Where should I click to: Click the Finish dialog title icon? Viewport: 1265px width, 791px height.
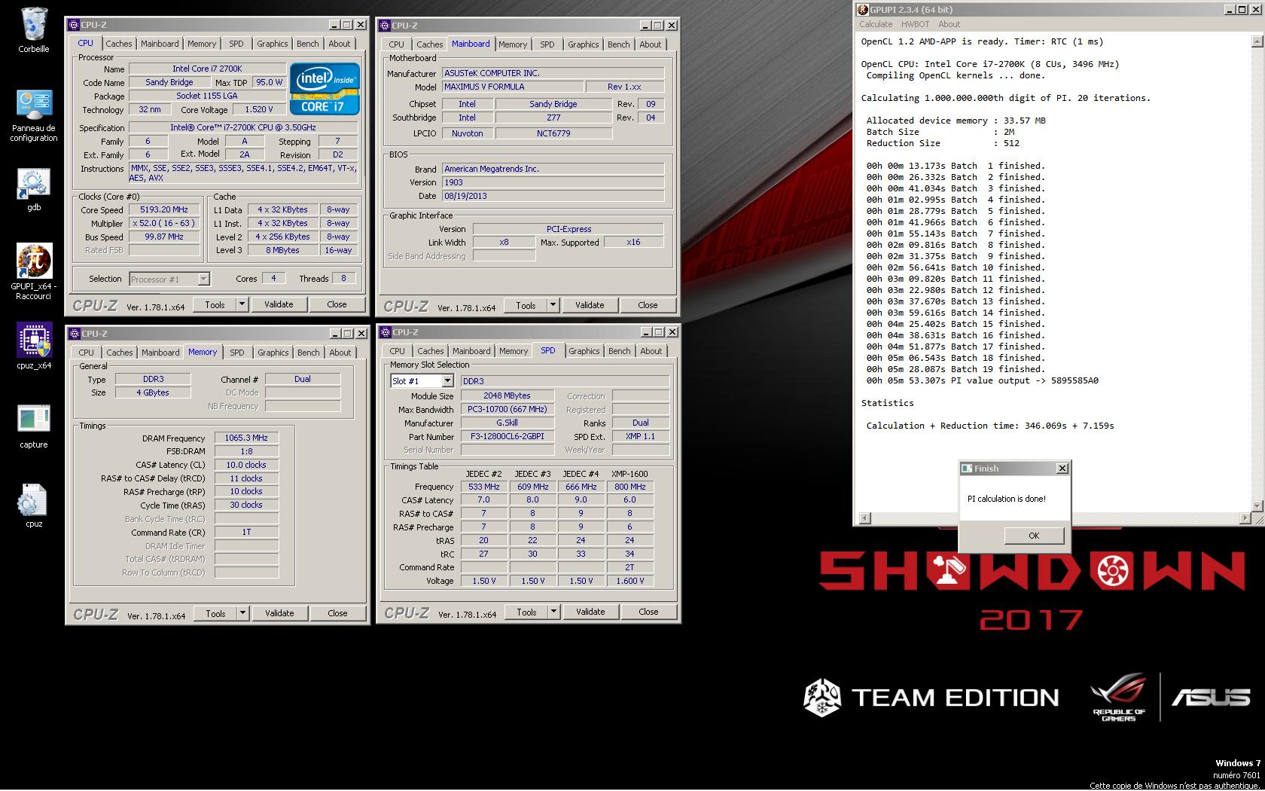point(967,469)
